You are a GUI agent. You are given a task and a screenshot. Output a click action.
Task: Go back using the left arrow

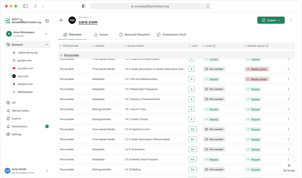[x=61, y=20]
